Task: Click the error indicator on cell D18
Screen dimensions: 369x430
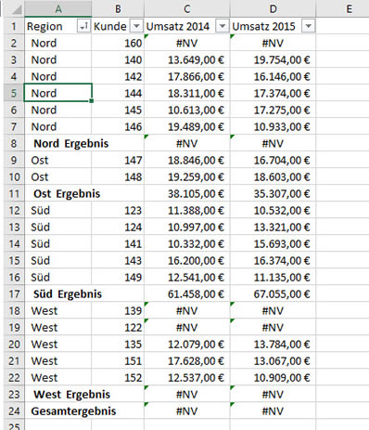Action: point(233,305)
